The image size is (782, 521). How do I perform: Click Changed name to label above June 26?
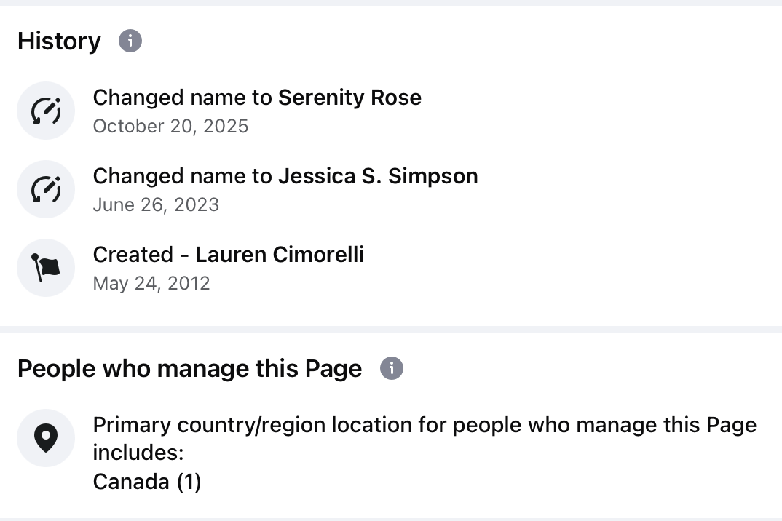pos(183,176)
